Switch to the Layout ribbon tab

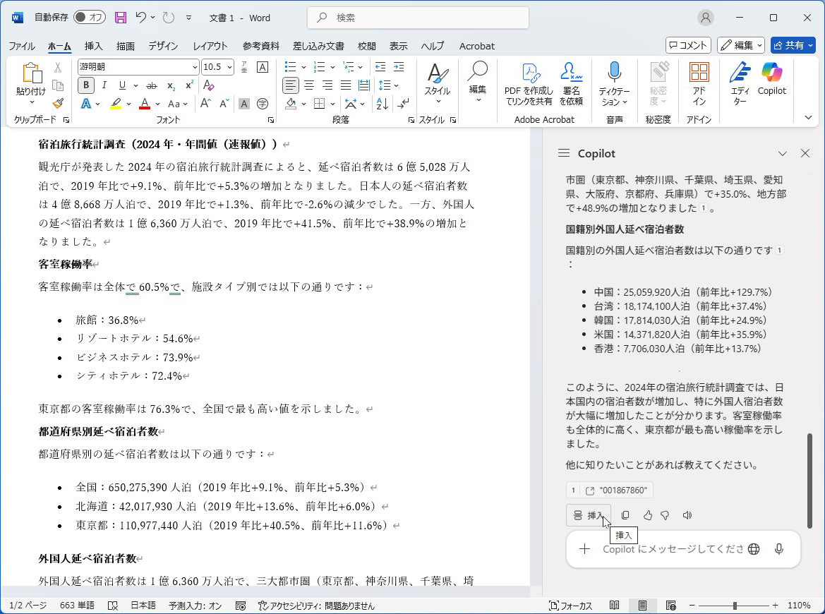tap(210, 46)
